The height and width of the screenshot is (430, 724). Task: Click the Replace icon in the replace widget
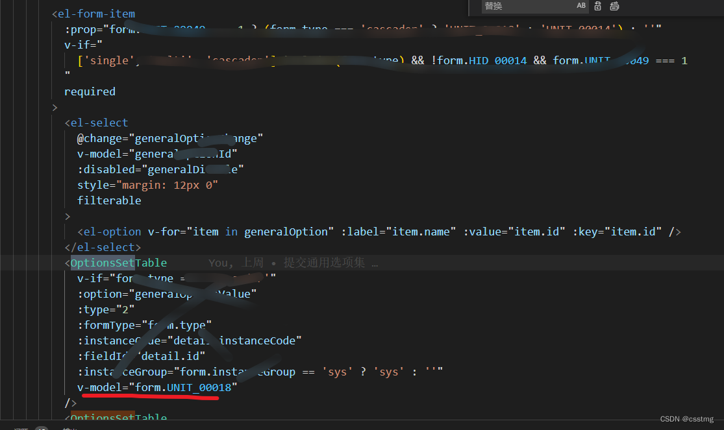pos(597,6)
